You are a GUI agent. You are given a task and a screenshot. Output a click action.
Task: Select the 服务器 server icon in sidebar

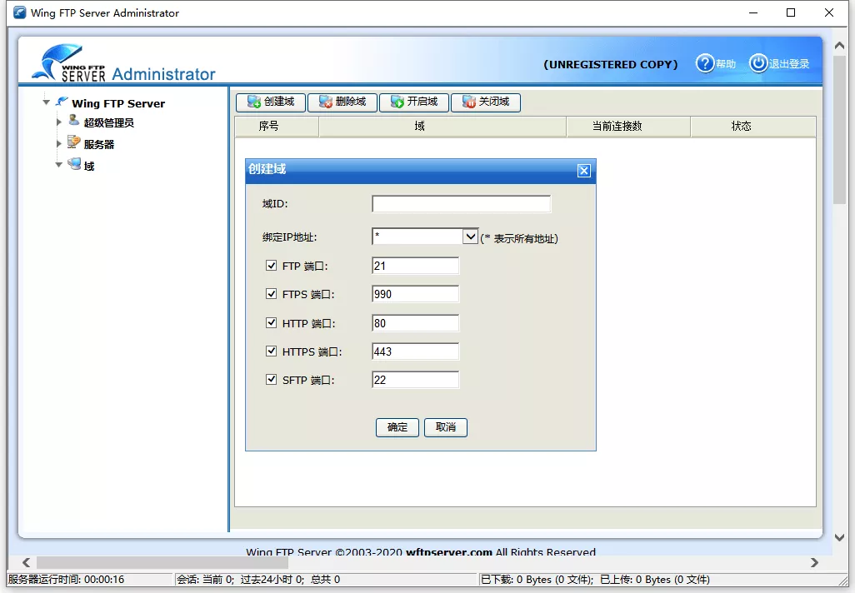tap(74, 143)
